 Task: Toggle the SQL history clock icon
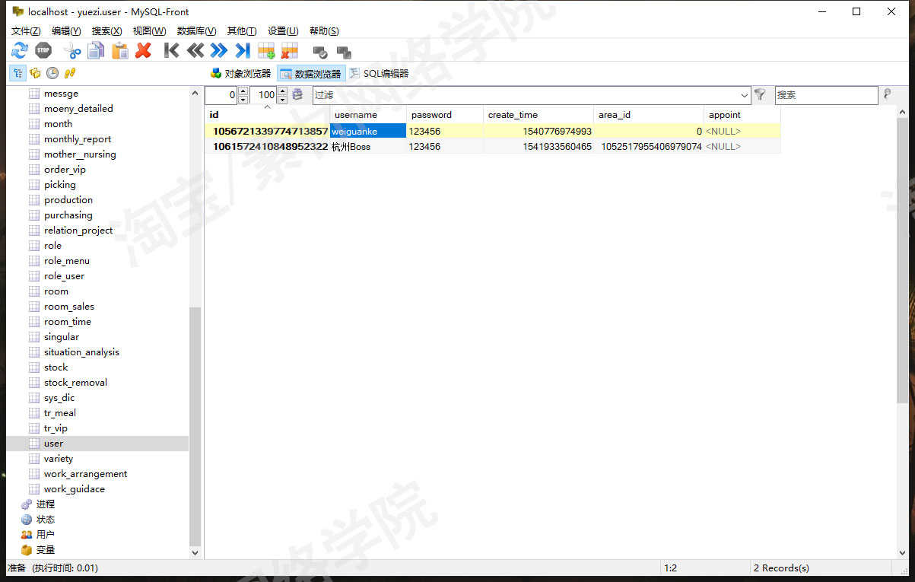(52, 73)
